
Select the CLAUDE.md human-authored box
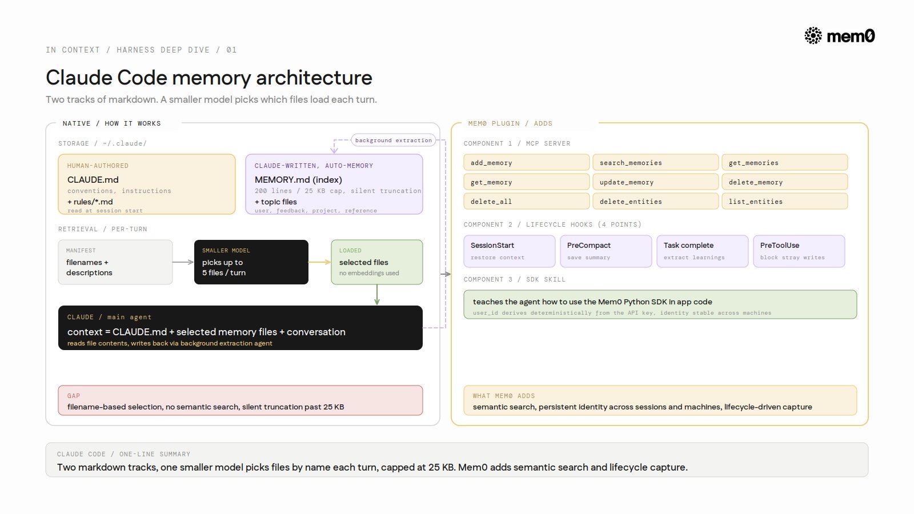[147, 184]
